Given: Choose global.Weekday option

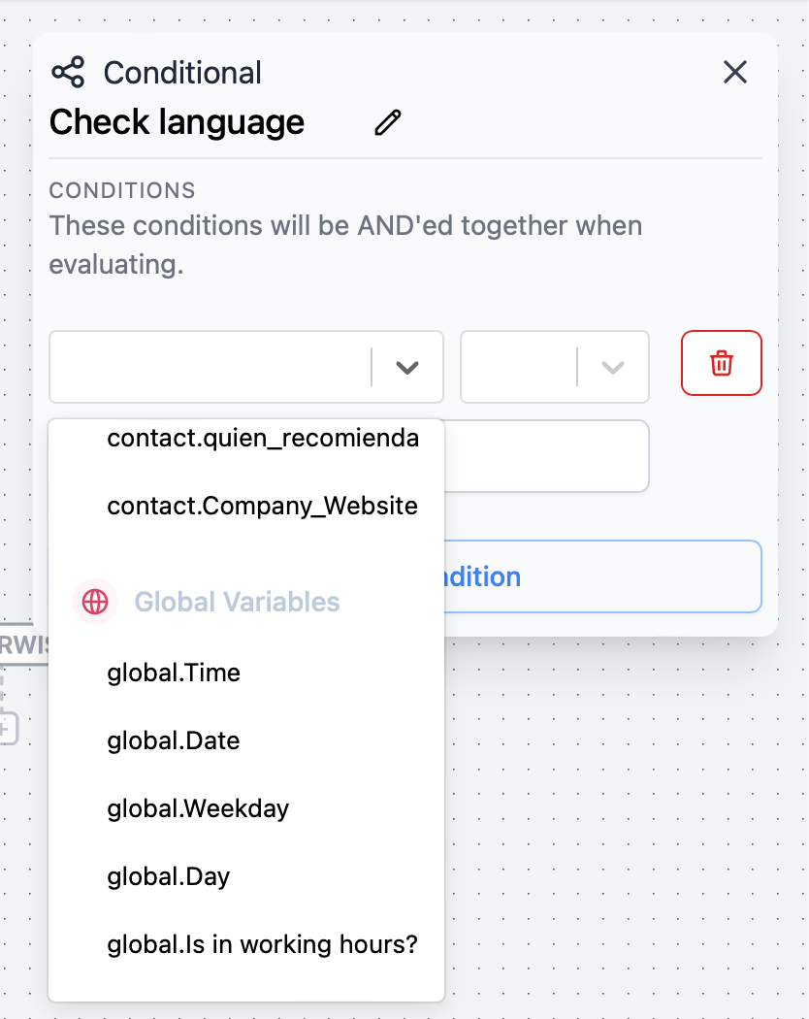Looking at the screenshot, I should (x=198, y=808).
